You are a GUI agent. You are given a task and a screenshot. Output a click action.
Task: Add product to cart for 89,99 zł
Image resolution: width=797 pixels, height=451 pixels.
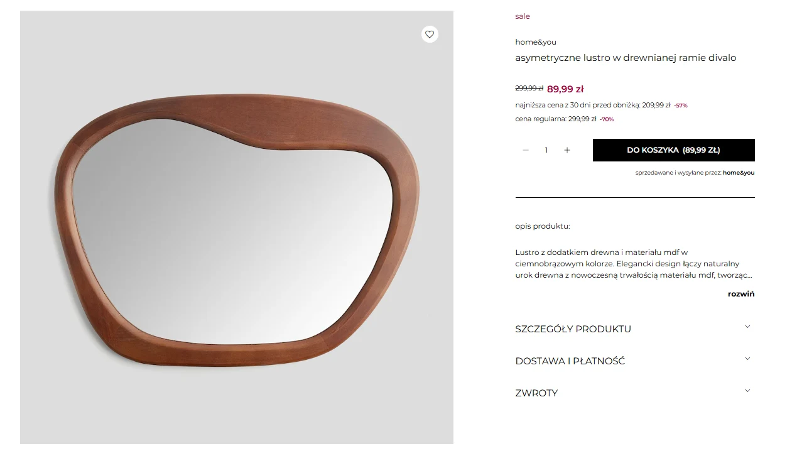coord(673,150)
